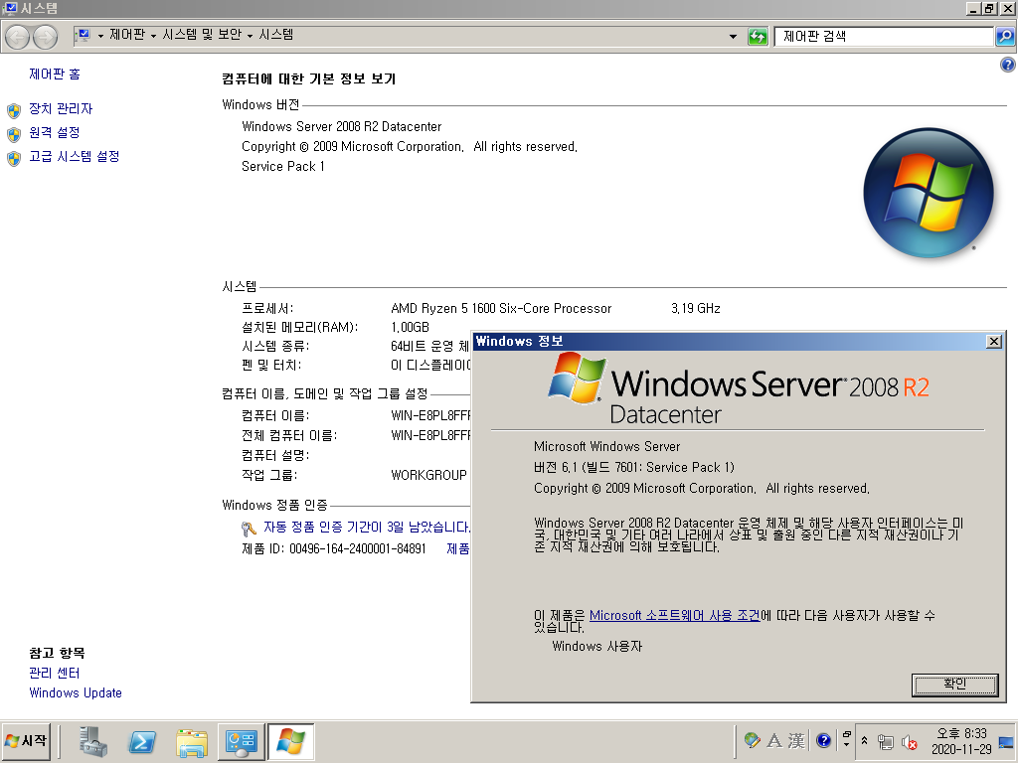Click the 漢 Hanja conversion icon

pyautogui.click(x=796, y=740)
